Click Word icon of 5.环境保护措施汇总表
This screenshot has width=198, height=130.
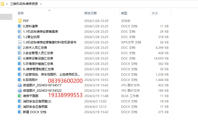click(x=19, y=64)
